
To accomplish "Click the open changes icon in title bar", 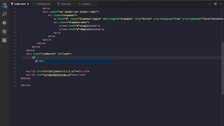I will coord(210,4).
